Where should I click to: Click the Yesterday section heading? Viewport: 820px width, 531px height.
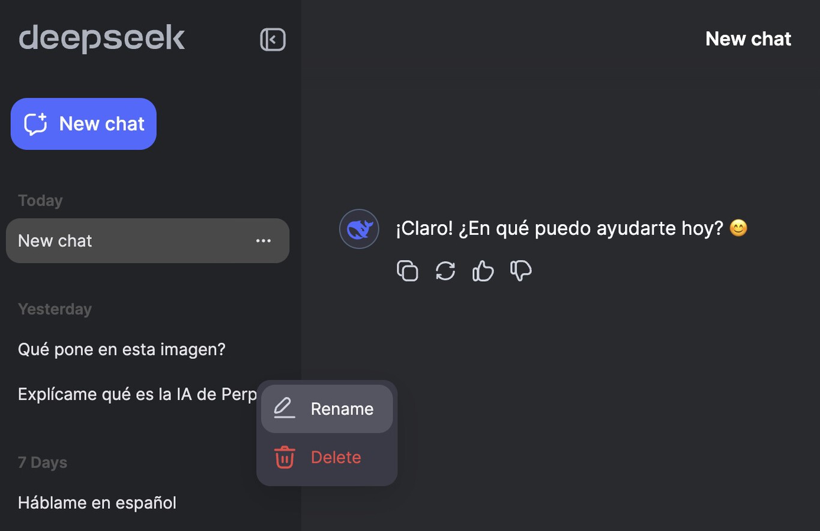[55, 309]
